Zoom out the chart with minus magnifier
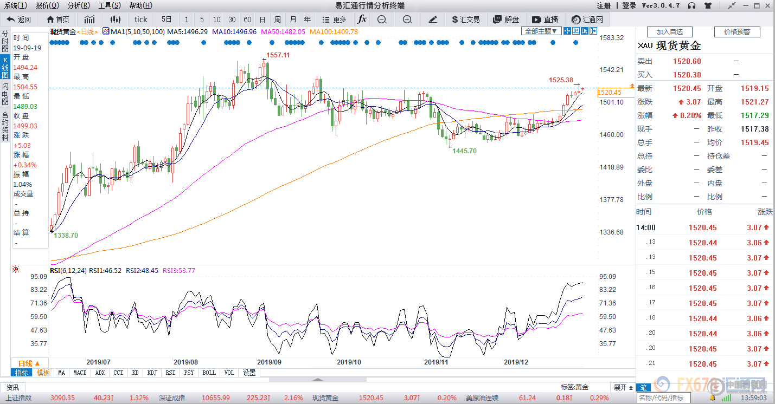This screenshot has height=404, width=775. pyautogui.click(x=382, y=19)
